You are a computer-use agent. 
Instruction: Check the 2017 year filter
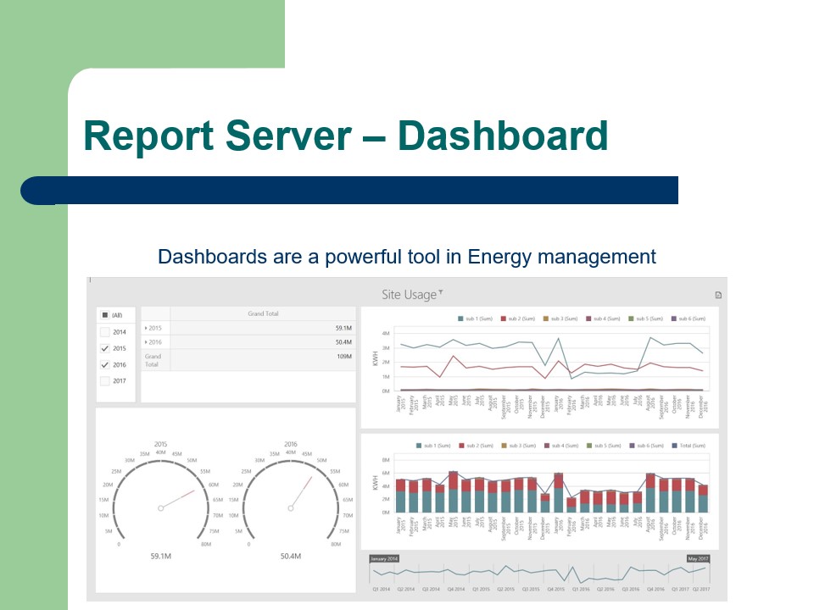click(x=105, y=381)
